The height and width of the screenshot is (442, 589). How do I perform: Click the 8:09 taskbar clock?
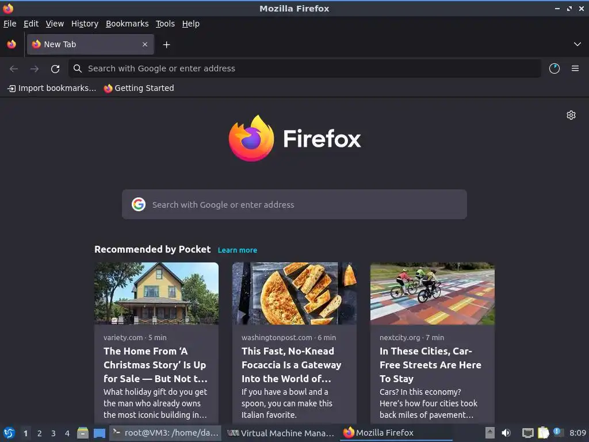(577, 433)
